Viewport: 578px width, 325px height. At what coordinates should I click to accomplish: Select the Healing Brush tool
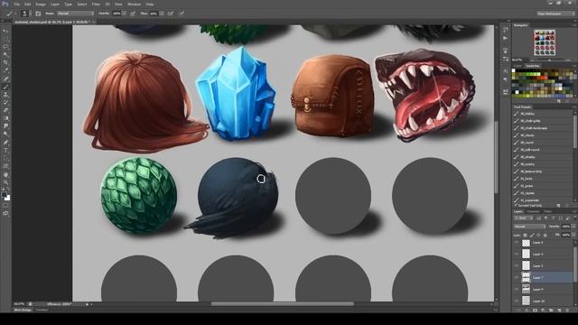coord(5,79)
